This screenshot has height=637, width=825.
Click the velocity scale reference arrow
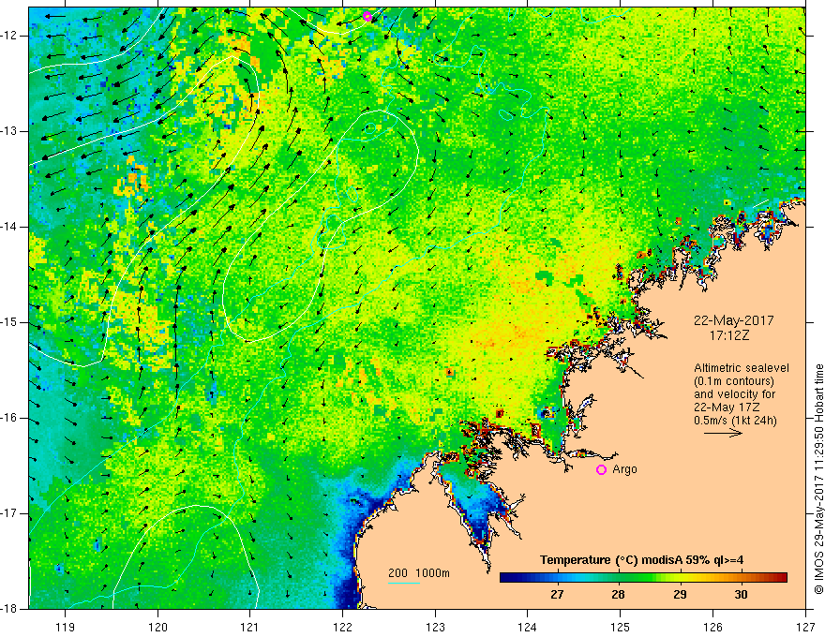[723, 433]
